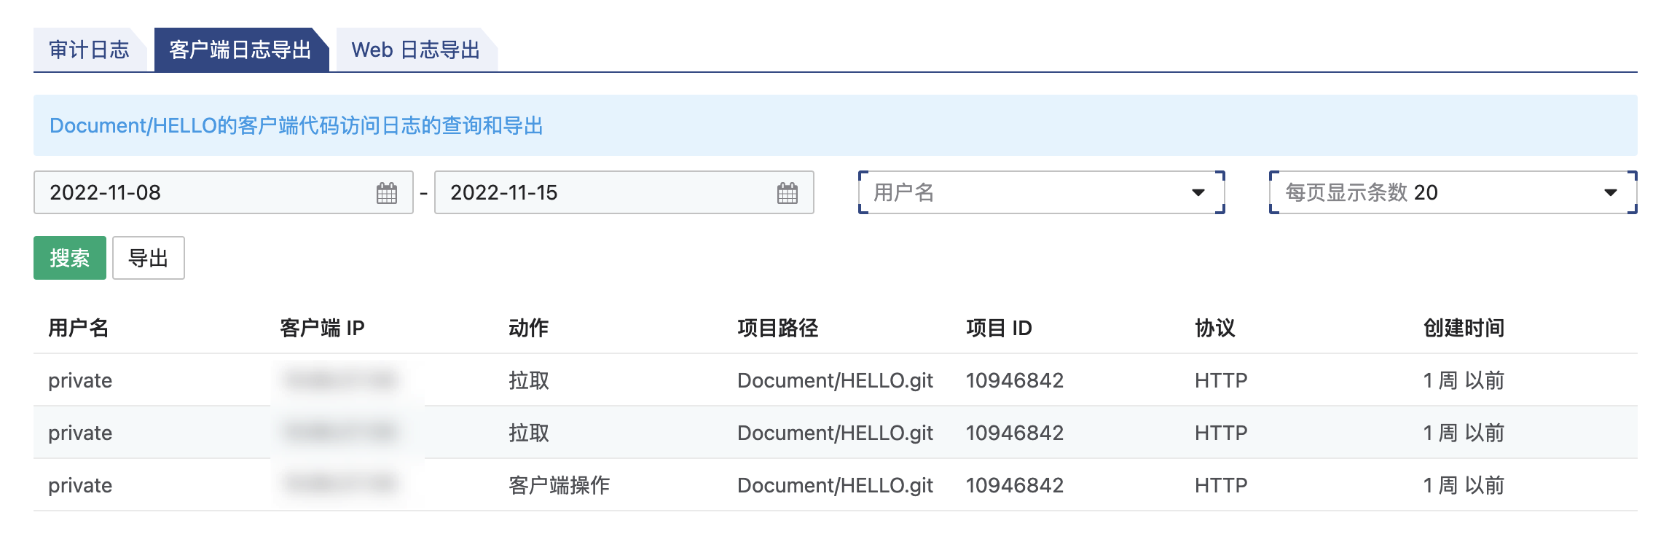This screenshot has width=1661, height=558.
Task: Open the start date calendar icon
Action: [387, 193]
